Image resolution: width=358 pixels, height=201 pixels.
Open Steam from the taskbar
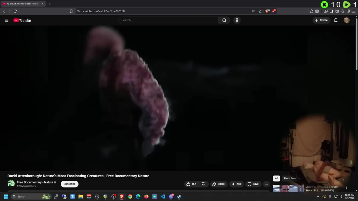[179, 197]
